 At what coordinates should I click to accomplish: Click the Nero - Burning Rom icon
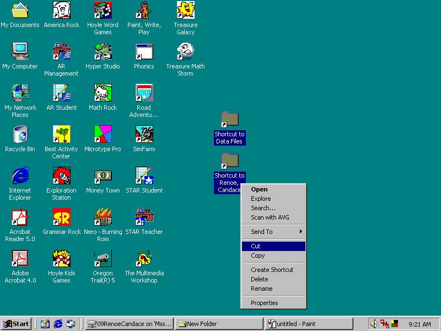[103, 217]
